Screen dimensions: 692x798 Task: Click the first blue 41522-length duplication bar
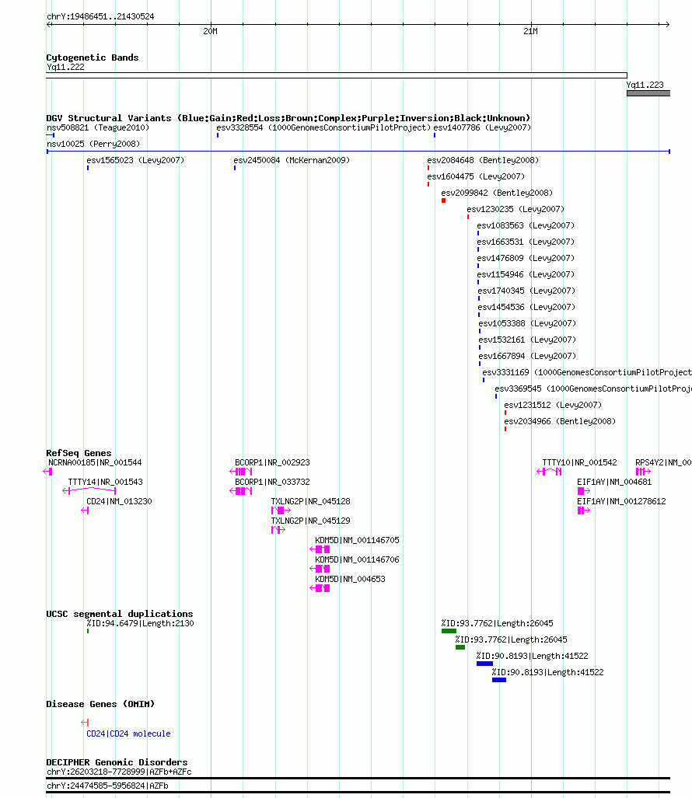pos(484,664)
